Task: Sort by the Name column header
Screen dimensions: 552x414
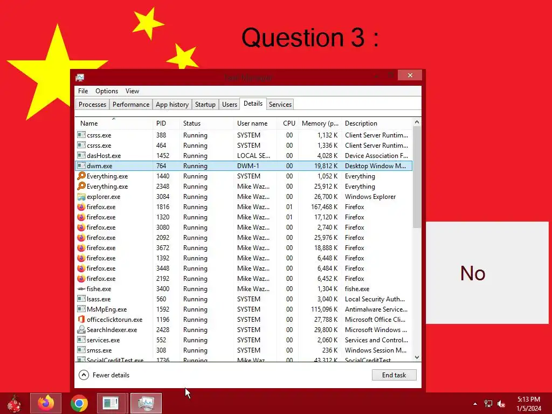Action: coord(114,123)
